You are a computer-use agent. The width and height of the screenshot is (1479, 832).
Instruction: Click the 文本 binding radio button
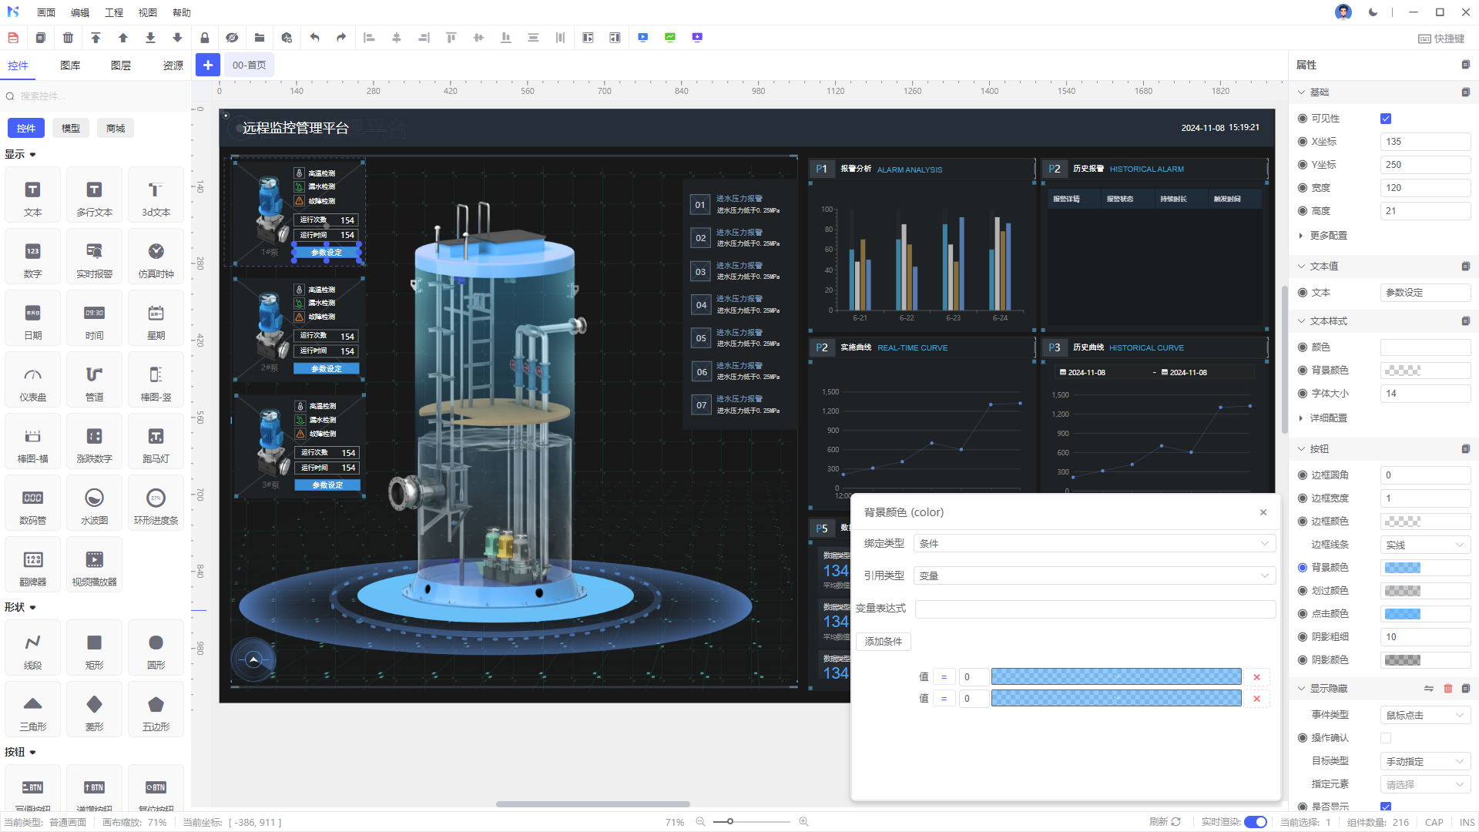(1303, 293)
